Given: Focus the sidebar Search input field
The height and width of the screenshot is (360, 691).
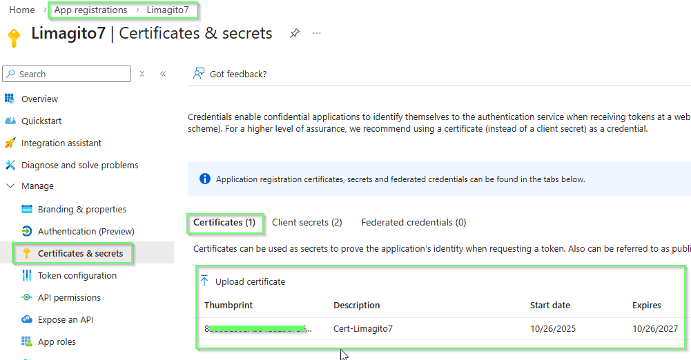Looking at the screenshot, I should (66, 74).
